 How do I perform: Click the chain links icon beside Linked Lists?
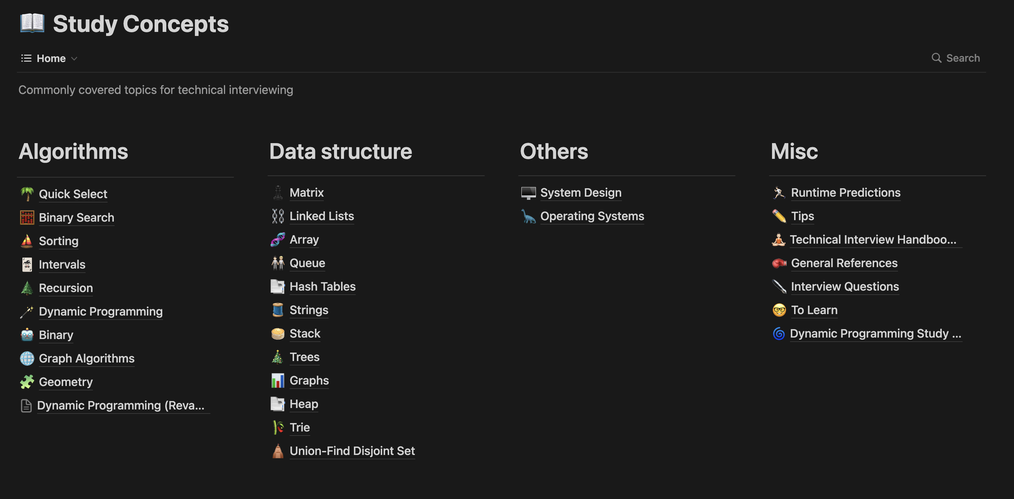tap(278, 216)
